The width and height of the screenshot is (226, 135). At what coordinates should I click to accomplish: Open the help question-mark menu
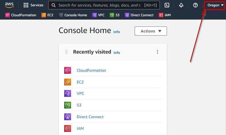(195, 5)
